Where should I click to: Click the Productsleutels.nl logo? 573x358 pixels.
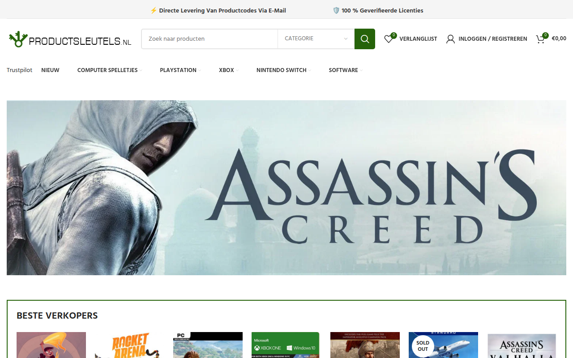(70, 39)
